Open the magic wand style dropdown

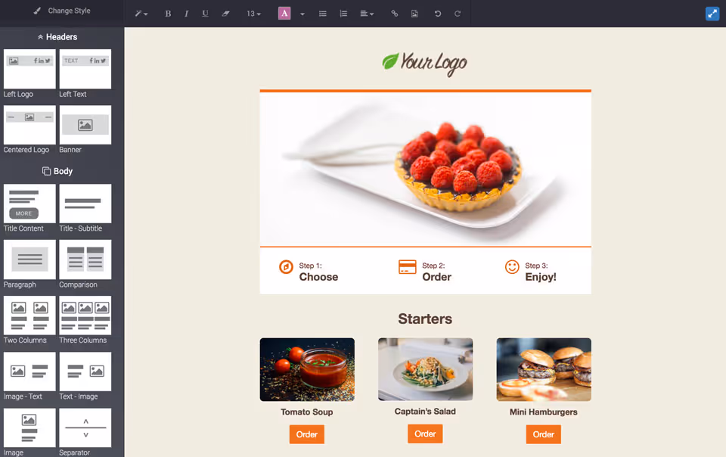tap(141, 14)
